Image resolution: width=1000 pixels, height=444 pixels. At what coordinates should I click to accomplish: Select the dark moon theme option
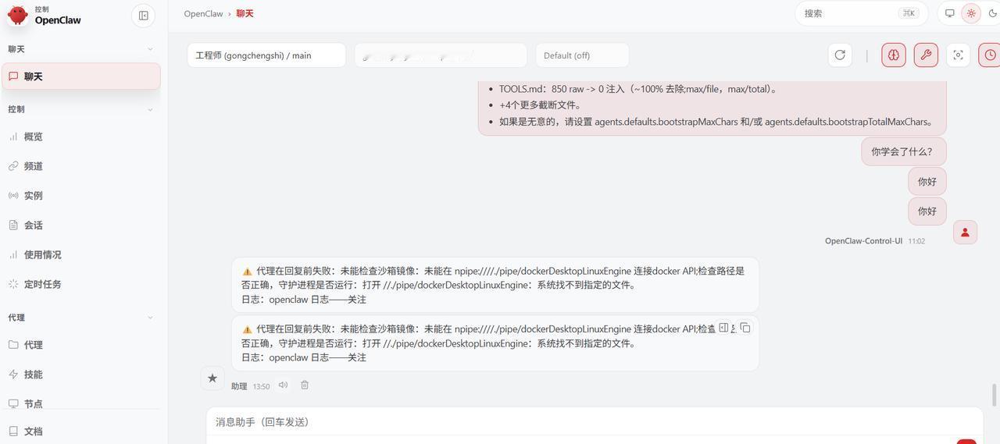[x=992, y=13]
